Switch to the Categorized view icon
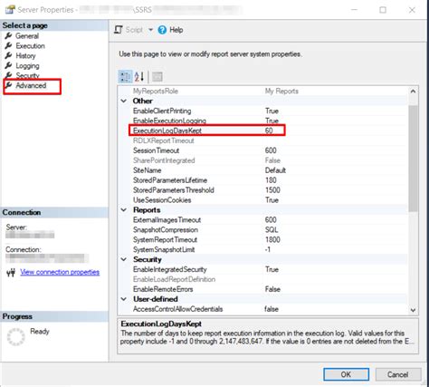 [125, 77]
